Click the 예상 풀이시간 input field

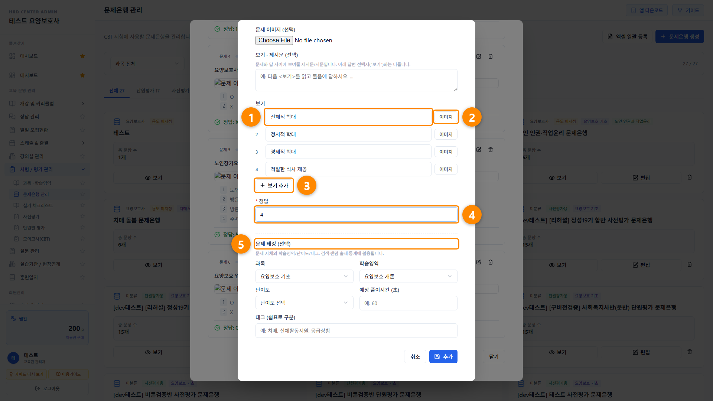(x=408, y=303)
